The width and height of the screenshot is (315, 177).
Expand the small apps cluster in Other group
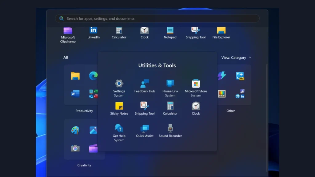tap(240, 94)
